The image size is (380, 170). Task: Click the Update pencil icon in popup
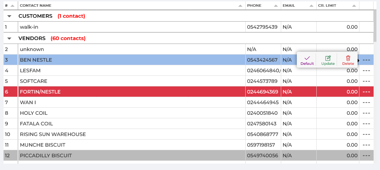pos(328,58)
